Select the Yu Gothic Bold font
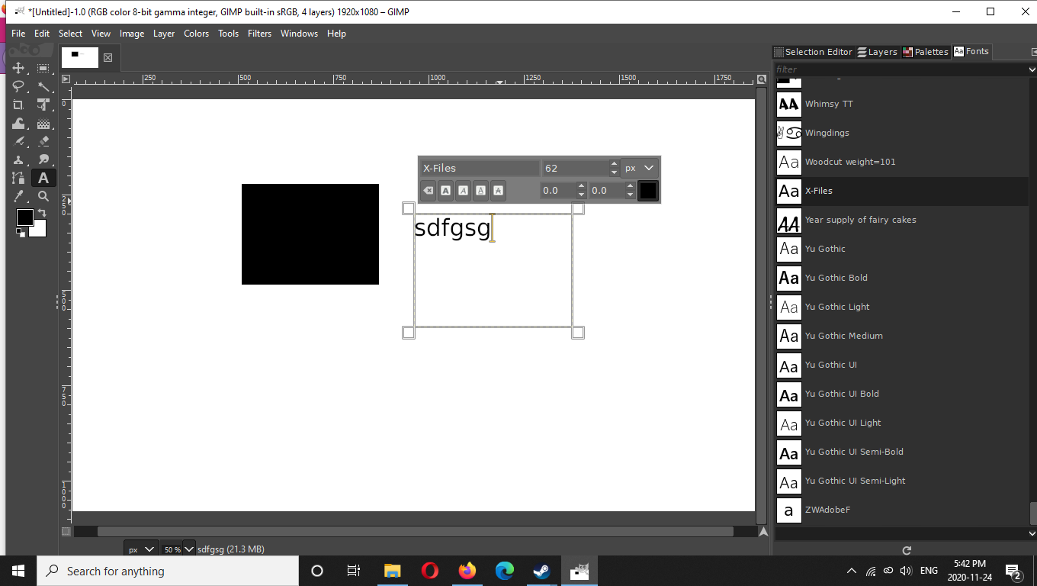Screen dimensions: 1037x586 point(836,278)
